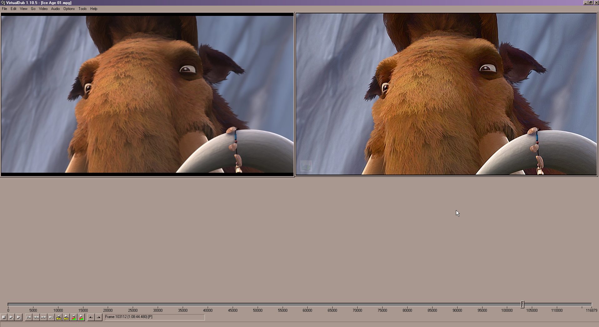Expand the Audio menu
Screen dimensions: 599x327
55,9
